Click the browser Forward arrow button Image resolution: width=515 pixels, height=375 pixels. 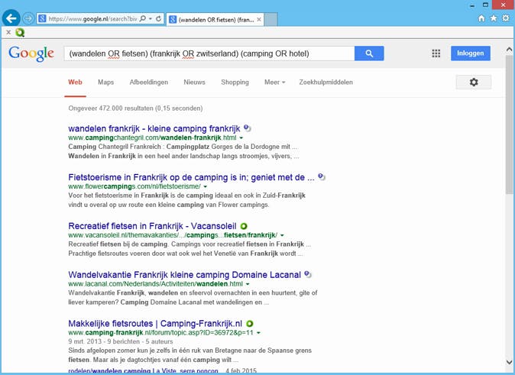click(x=29, y=19)
